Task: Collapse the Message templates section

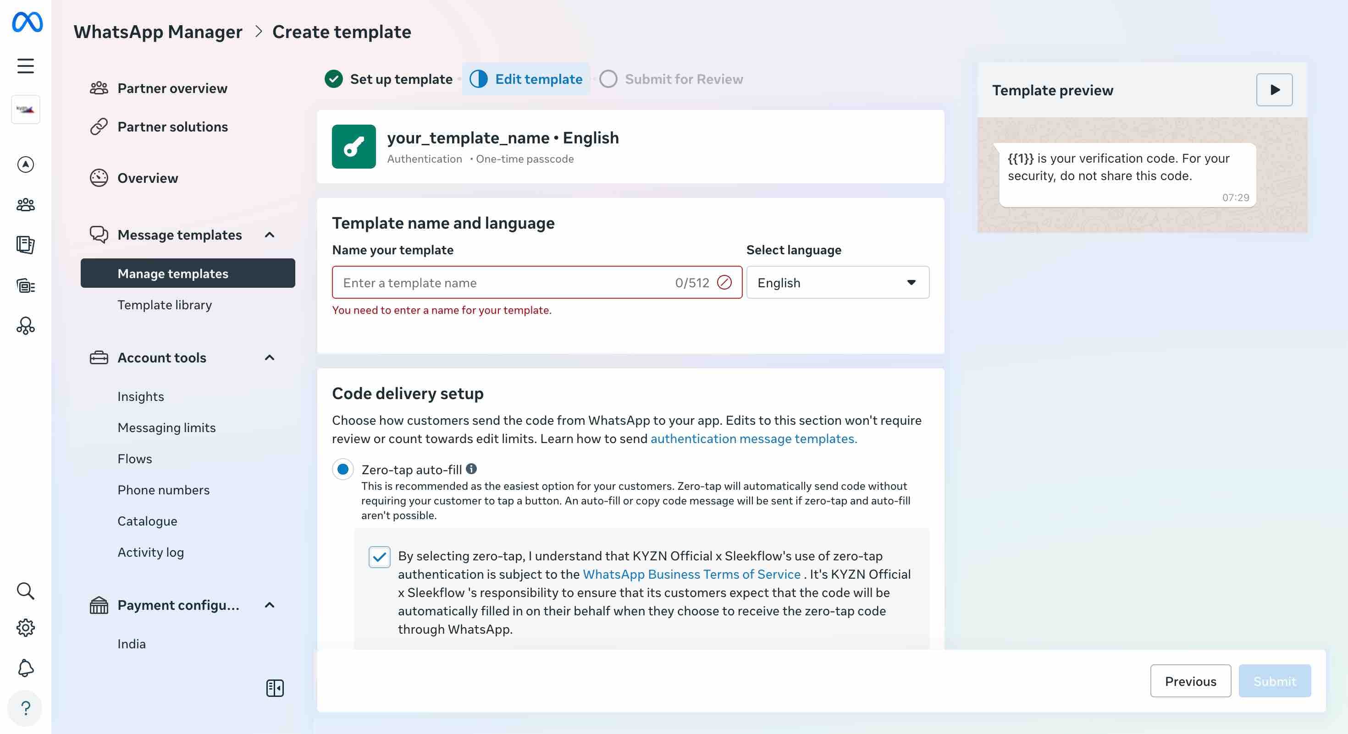Action: coord(270,235)
